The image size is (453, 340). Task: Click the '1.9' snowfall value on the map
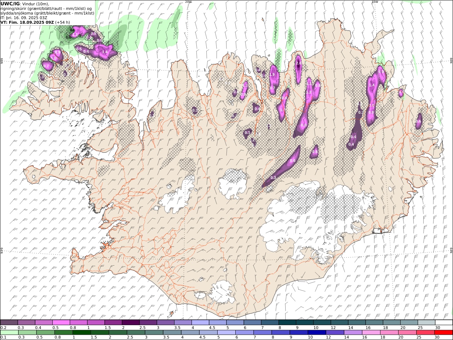(x=272, y=75)
